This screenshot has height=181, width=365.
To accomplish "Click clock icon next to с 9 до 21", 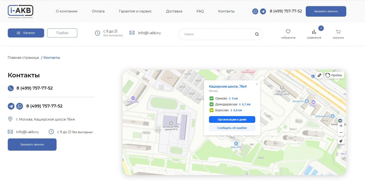I will pyautogui.click(x=98, y=33).
